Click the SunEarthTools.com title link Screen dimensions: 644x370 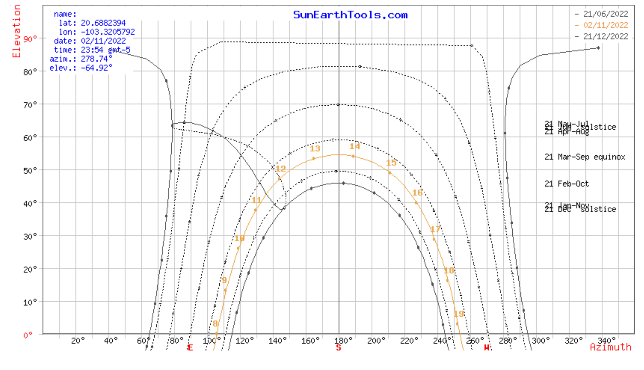pyautogui.click(x=350, y=15)
